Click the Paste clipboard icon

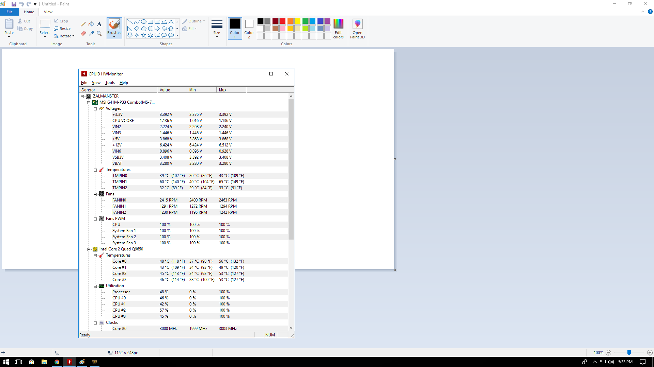[9, 24]
